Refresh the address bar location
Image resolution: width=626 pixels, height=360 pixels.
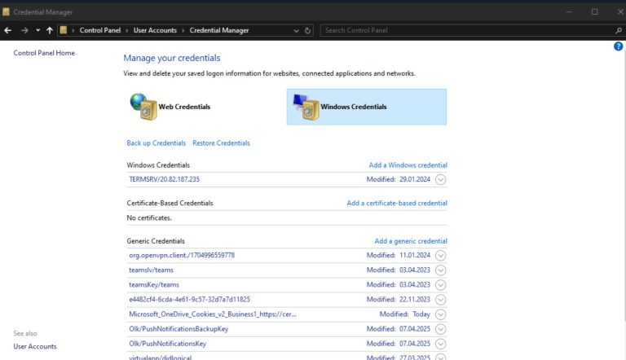point(307,30)
